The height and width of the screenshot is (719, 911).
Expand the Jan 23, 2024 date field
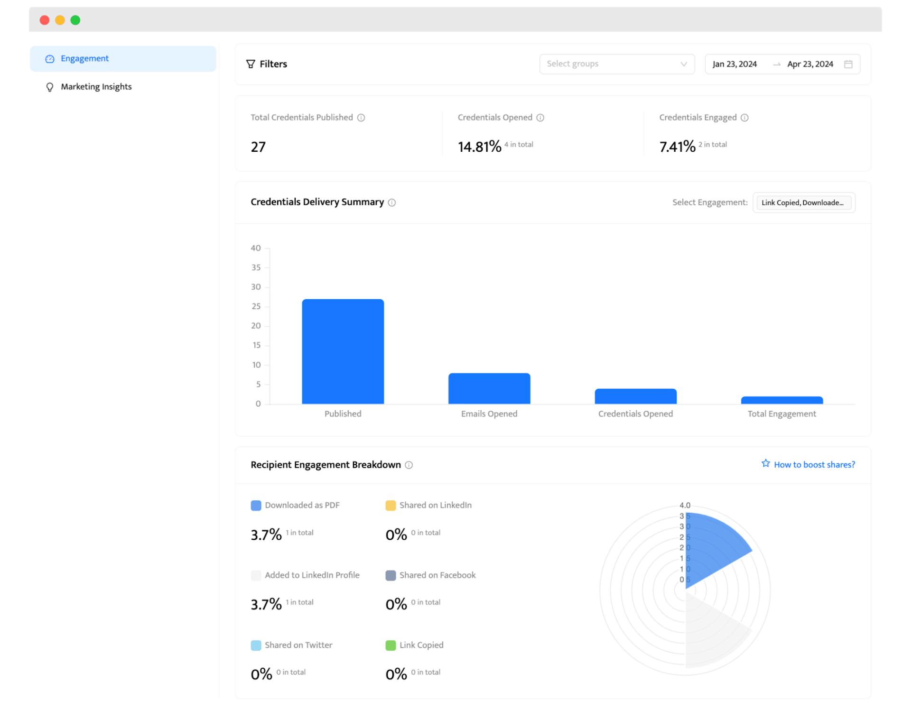pos(734,64)
